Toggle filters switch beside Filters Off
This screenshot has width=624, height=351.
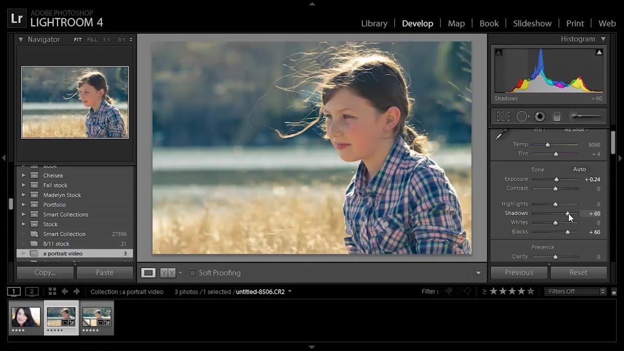click(614, 292)
